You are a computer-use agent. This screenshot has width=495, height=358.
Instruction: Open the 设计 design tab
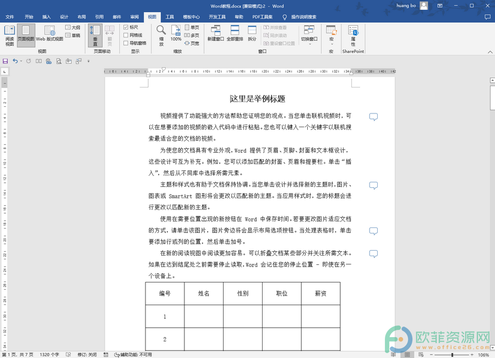64,17
